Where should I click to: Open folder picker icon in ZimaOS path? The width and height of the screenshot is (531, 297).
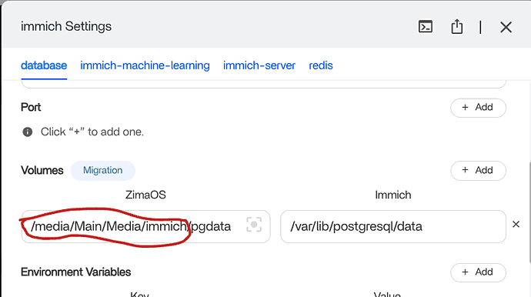254,225
